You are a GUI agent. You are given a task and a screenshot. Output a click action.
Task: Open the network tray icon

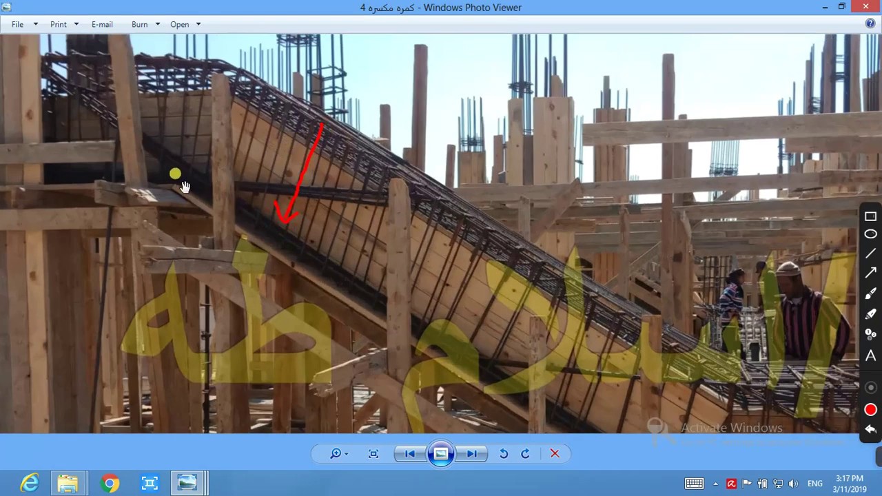(778, 484)
